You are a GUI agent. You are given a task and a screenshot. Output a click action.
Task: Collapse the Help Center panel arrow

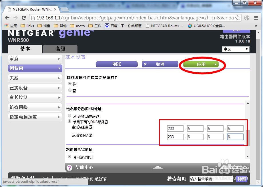click(x=157, y=168)
